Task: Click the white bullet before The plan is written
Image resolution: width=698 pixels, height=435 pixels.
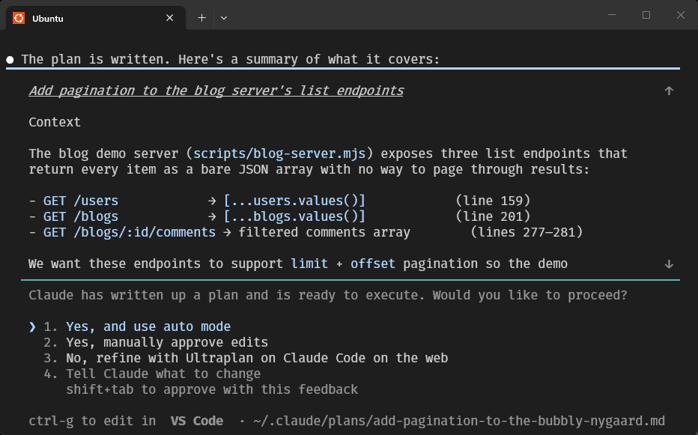Action: [x=10, y=60]
